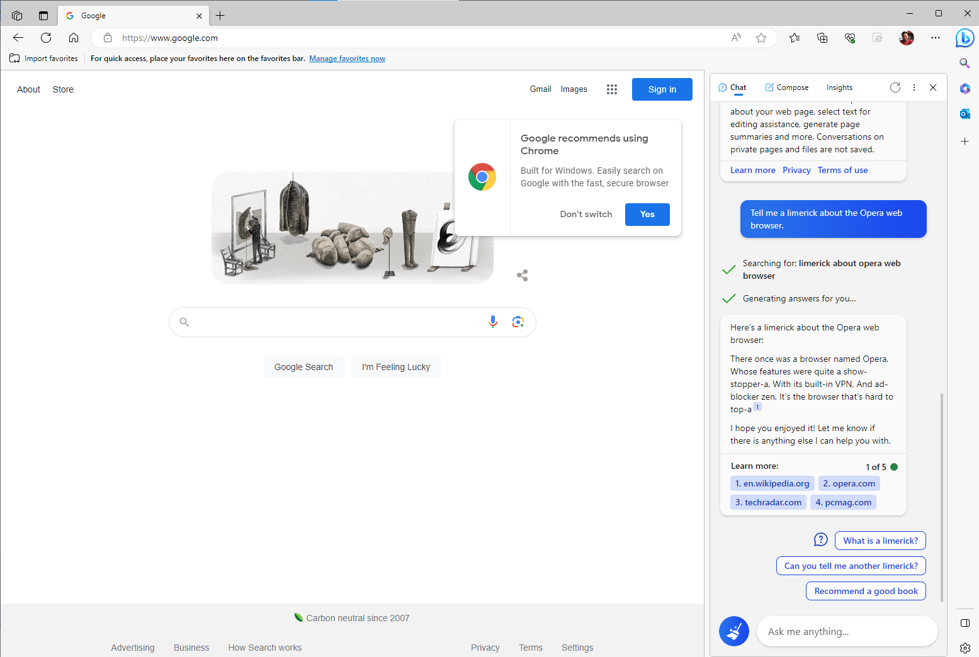Viewport: 979px width, 657px height.
Task: Open Google Lens image search
Action: tap(518, 322)
